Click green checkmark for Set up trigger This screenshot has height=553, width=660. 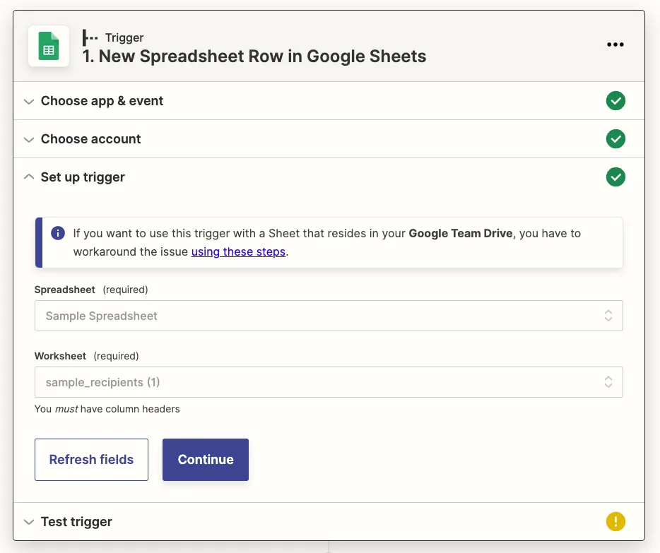pyautogui.click(x=615, y=177)
